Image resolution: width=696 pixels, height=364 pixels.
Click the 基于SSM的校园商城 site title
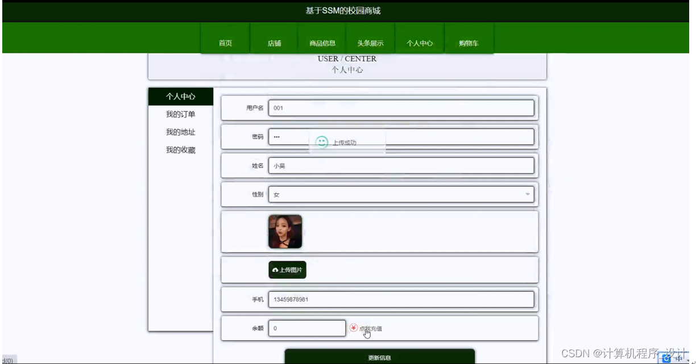pos(343,11)
